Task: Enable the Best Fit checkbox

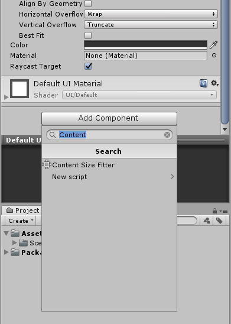Action: pyautogui.click(x=88, y=35)
